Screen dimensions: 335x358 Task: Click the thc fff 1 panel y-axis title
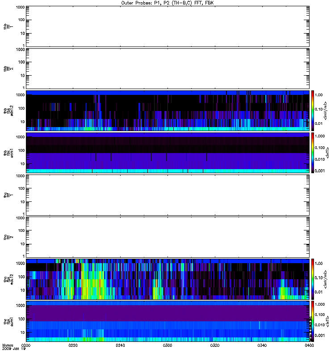(x=8, y=195)
